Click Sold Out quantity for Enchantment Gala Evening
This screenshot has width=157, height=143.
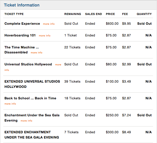(x=144, y=115)
